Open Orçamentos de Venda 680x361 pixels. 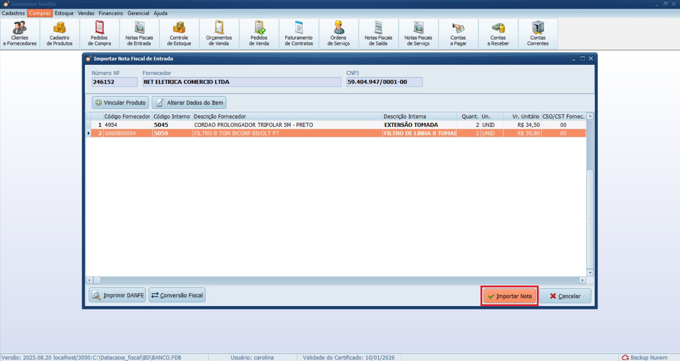pos(219,33)
